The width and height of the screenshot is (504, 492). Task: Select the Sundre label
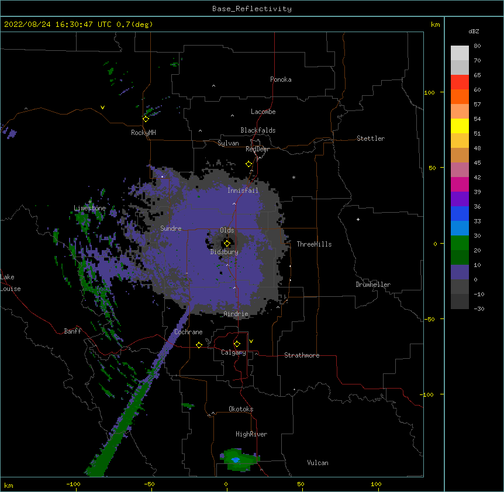[x=171, y=228]
